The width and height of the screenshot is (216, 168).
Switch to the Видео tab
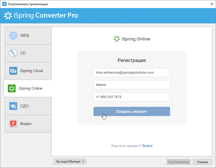point(28,124)
